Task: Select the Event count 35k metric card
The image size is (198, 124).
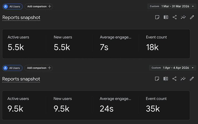Action: click(164, 105)
